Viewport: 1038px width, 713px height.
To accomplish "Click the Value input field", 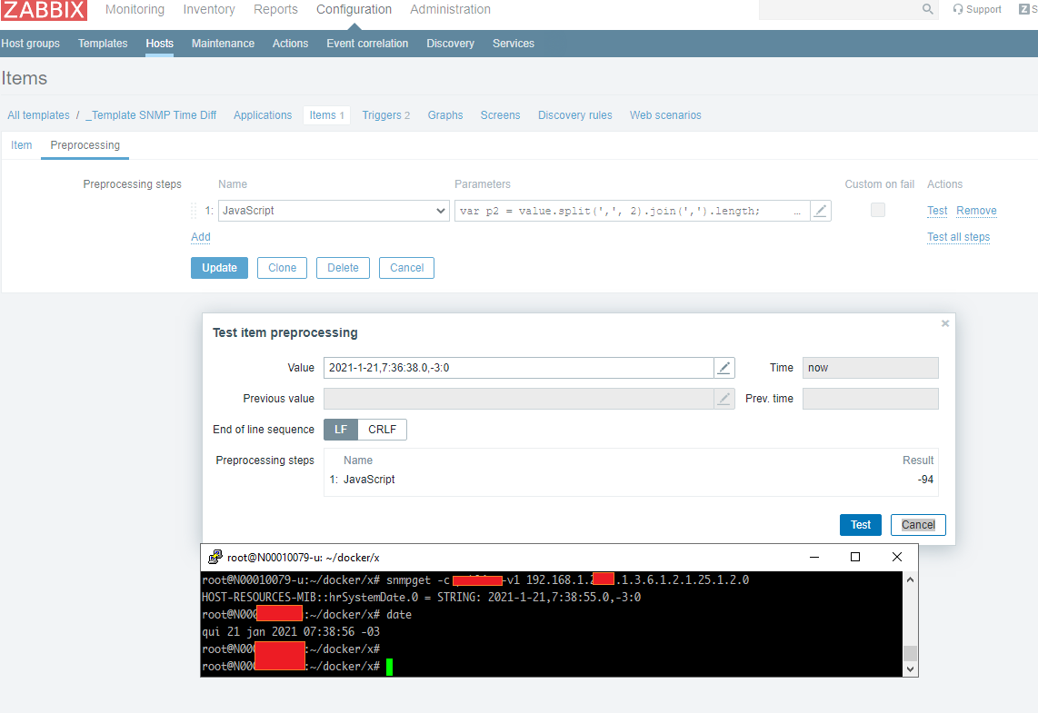I will [x=518, y=368].
